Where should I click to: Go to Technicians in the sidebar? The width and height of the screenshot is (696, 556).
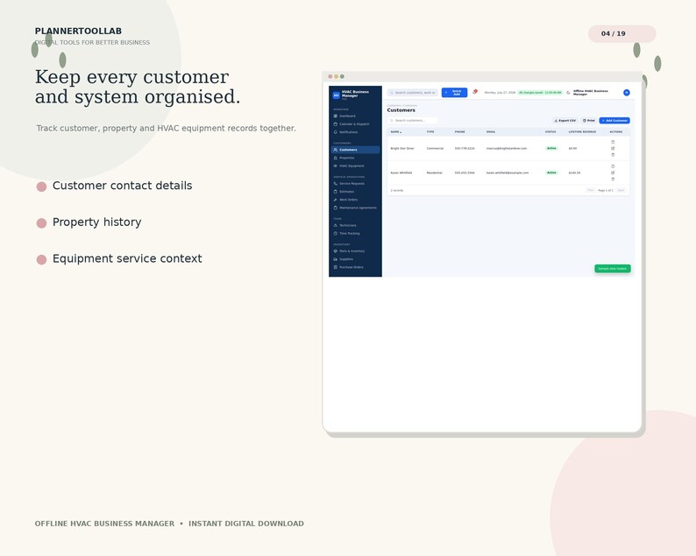(355, 225)
